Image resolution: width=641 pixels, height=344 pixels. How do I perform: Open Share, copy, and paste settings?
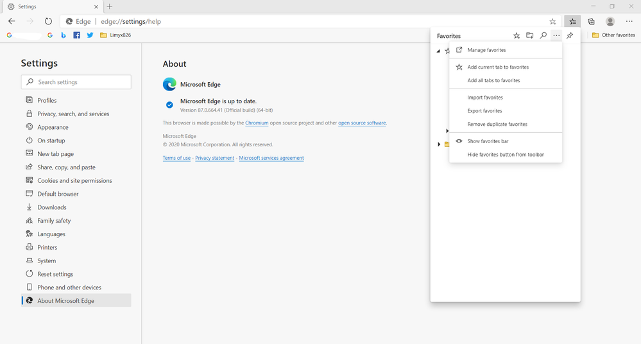pyautogui.click(x=76, y=168)
